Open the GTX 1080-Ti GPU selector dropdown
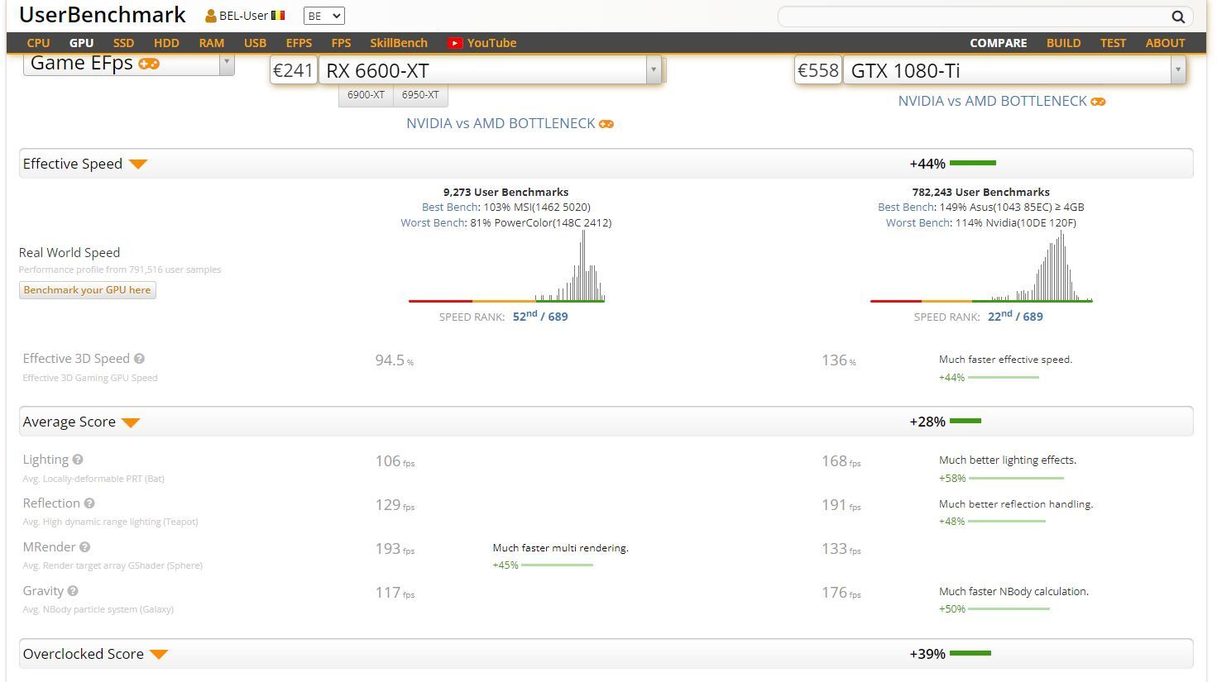The image size is (1217, 682). 1014,70
